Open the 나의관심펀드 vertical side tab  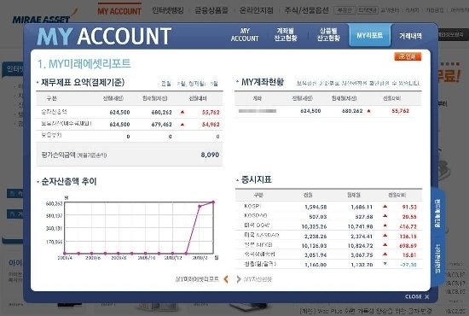[x=437, y=259]
